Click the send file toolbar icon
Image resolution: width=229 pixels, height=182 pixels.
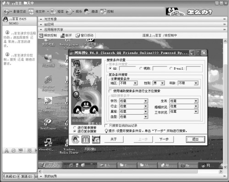[x=31, y=11]
